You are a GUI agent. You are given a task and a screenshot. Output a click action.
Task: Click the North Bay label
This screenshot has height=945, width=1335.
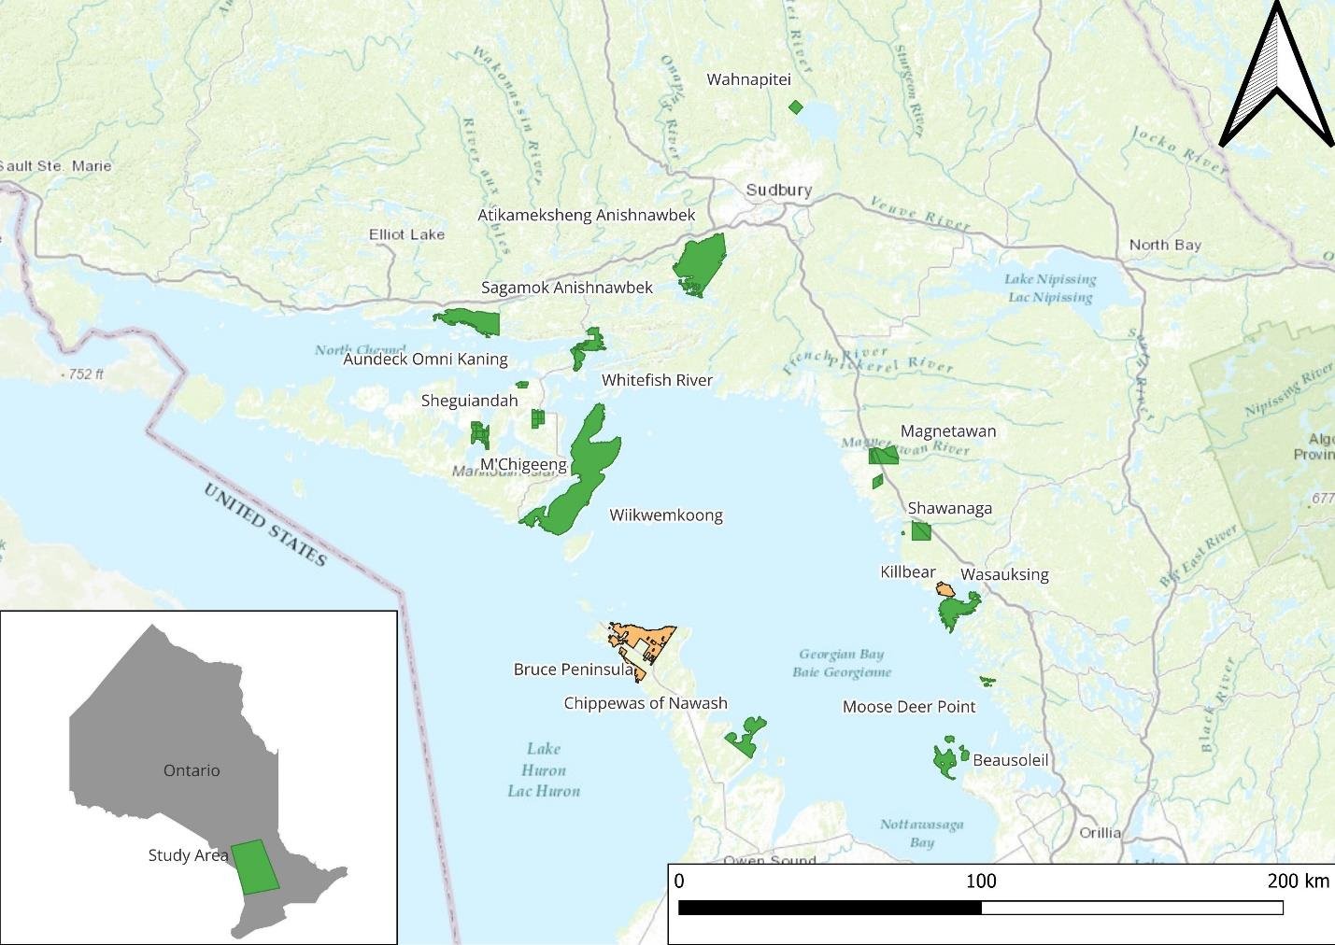pos(1165,245)
